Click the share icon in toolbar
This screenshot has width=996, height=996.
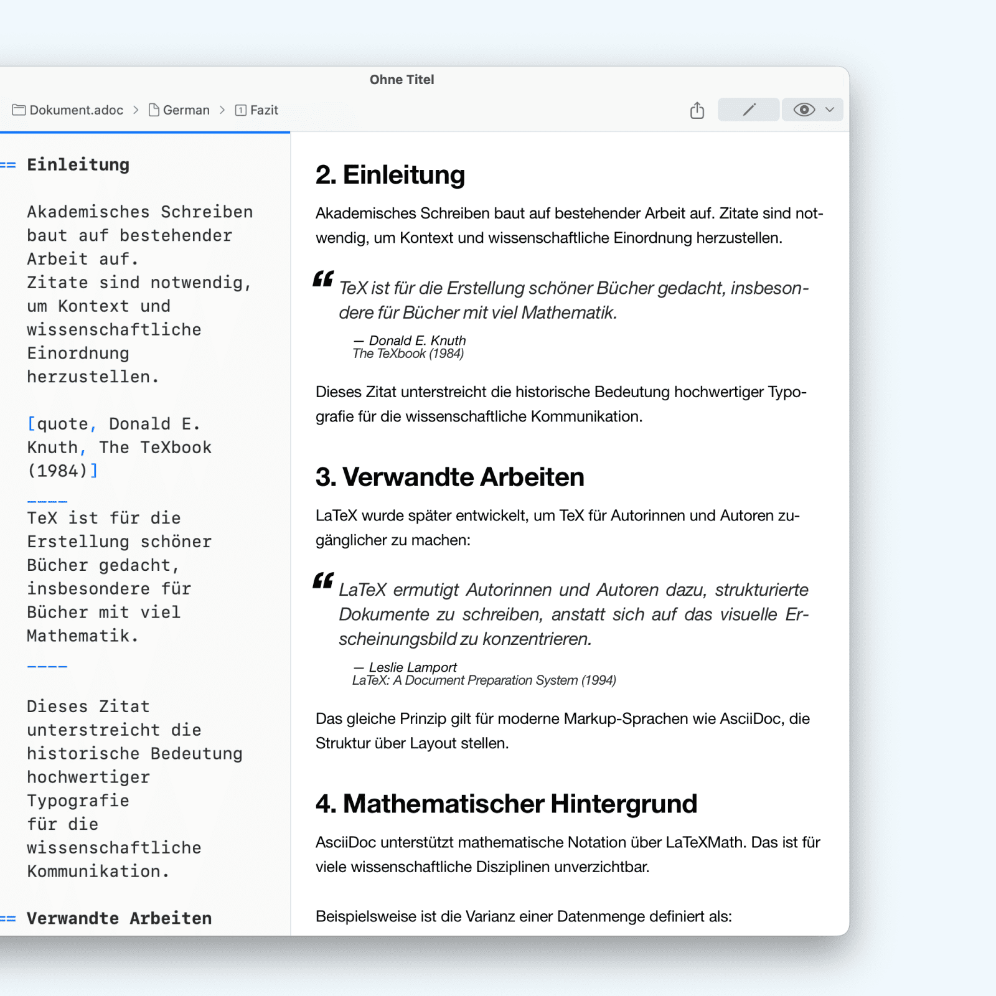click(697, 110)
